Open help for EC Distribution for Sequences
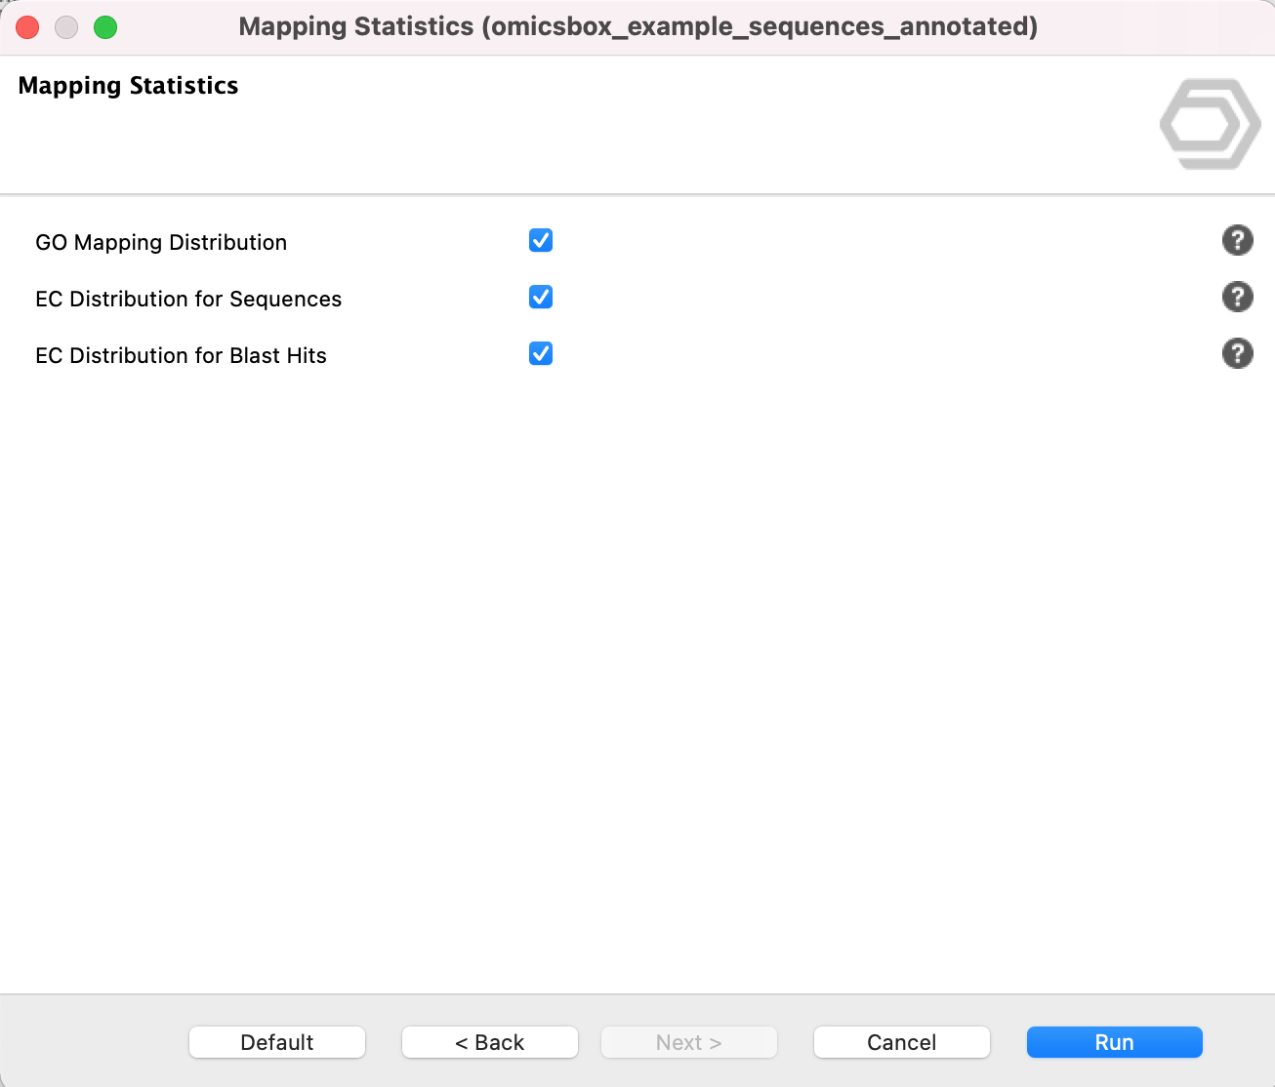This screenshot has height=1087, width=1275. (1237, 297)
